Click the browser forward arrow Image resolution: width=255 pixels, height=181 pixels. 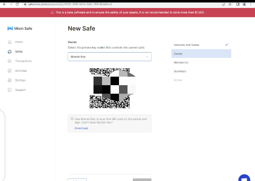pyautogui.click(x=11, y=4)
